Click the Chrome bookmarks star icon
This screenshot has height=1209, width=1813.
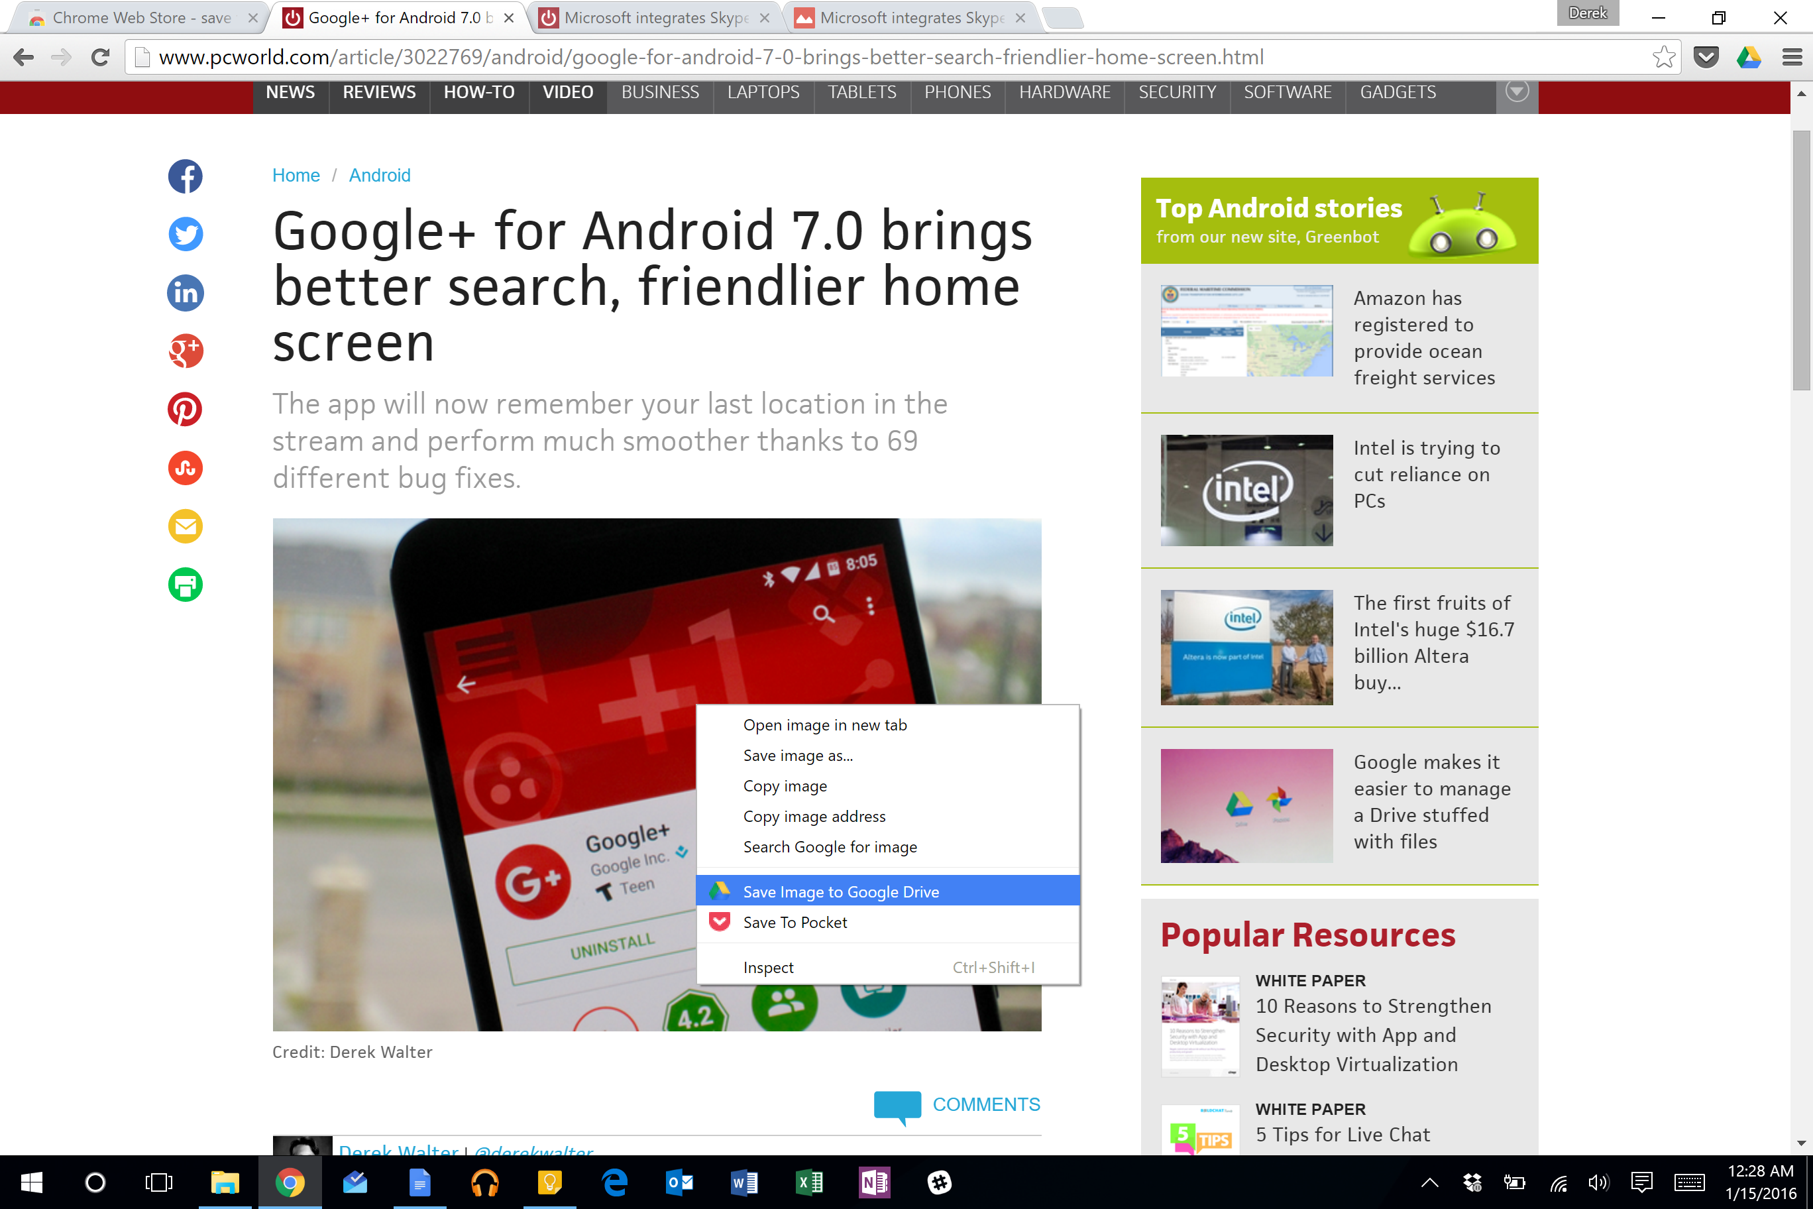pyautogui.click(x=1663, y=57)
